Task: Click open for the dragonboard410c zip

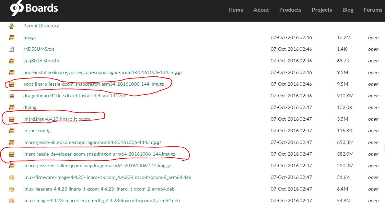Action: coord(373,96)
